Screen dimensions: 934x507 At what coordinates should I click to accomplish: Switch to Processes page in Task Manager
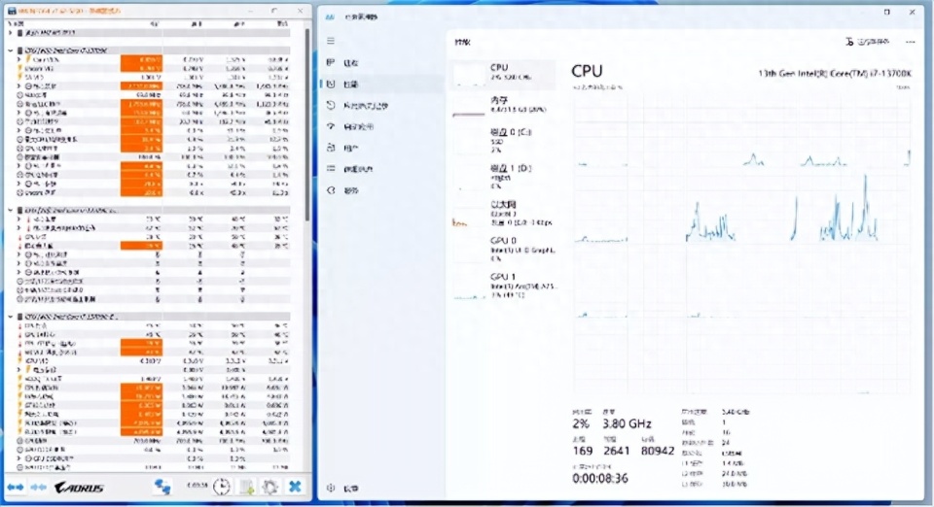click(x=381, y=62)
